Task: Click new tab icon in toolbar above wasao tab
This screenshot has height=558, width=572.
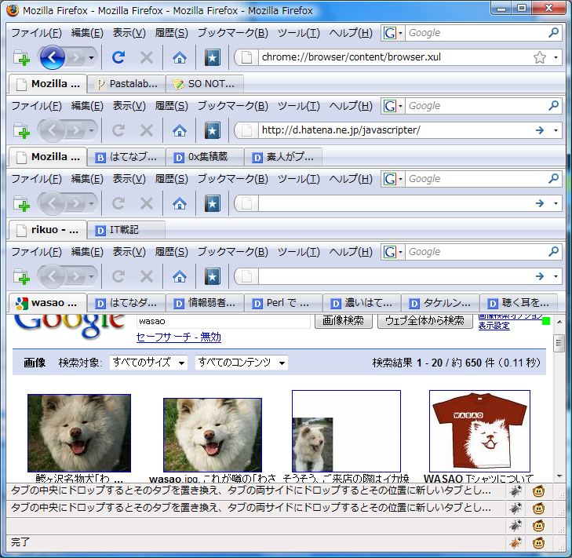Action: pos(21,276)
